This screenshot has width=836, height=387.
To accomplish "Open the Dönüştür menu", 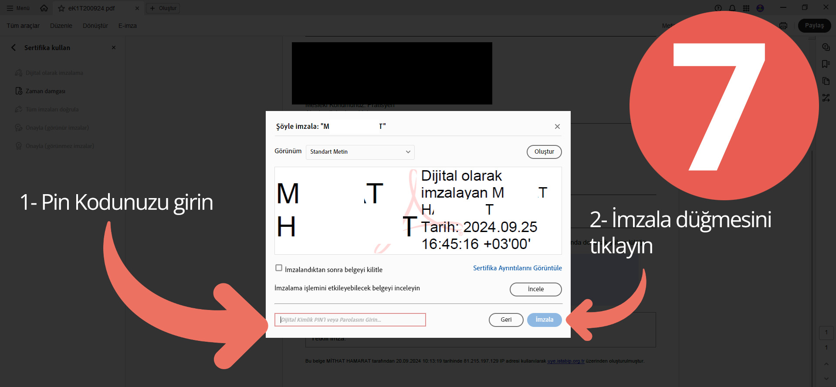I will click(x=95, y=26).
